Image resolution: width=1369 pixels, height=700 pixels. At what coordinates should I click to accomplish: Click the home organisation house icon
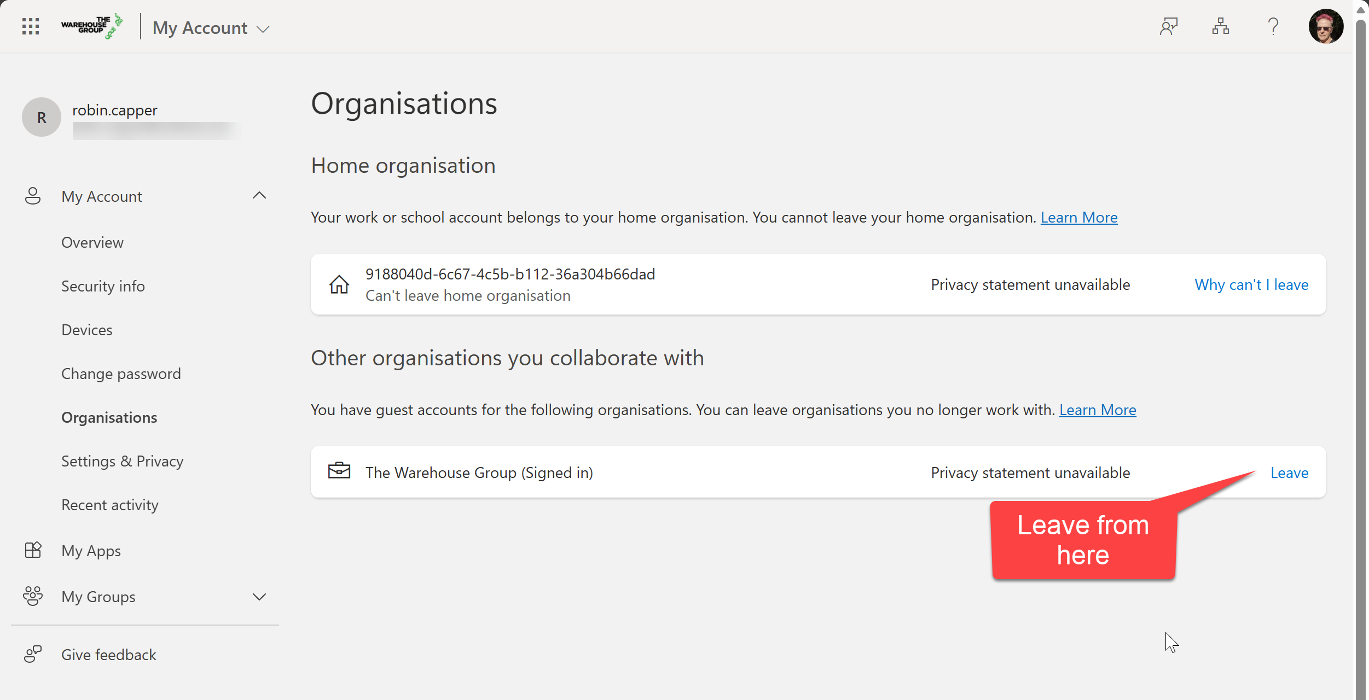pyautogui.click(x=339, y=284)
